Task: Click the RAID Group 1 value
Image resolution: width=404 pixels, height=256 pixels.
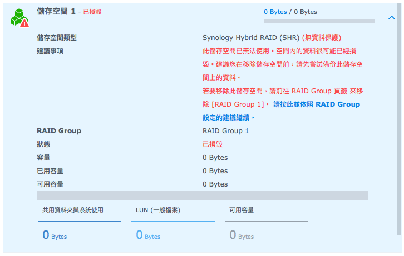Action: point(226,131)
